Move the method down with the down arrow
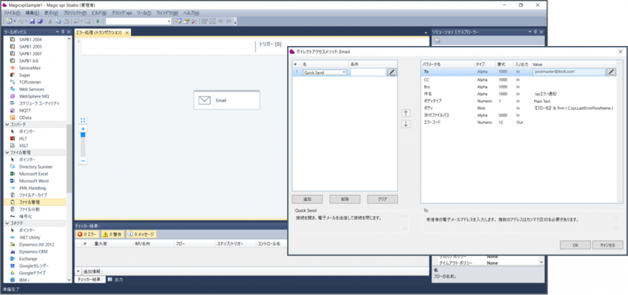Viewport: 628px width, 295px height. click(x=405, y=125)
